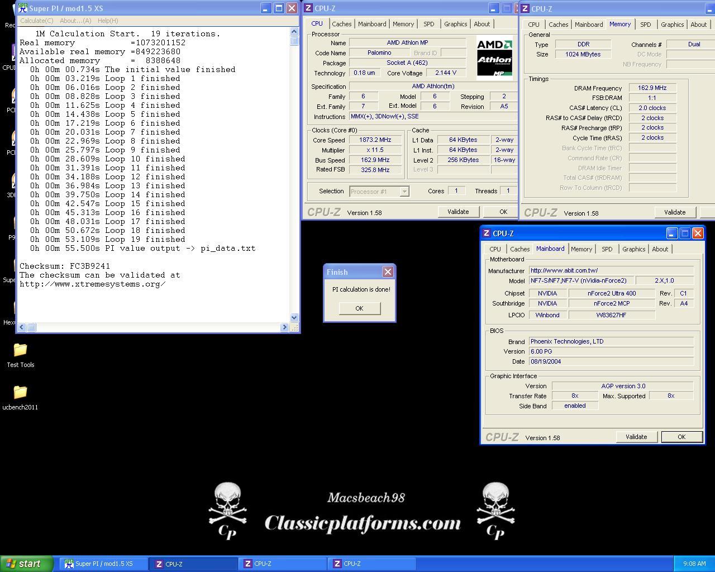Close the Finish dialog
The height and width of the screenshot is (572, 715).
point(388,272)
